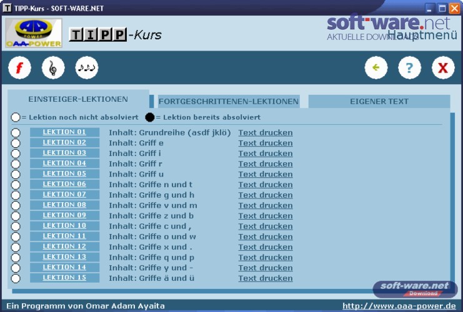Click the treble clef music button
This screenshot has height=312, width=463.
pos(53,68)
